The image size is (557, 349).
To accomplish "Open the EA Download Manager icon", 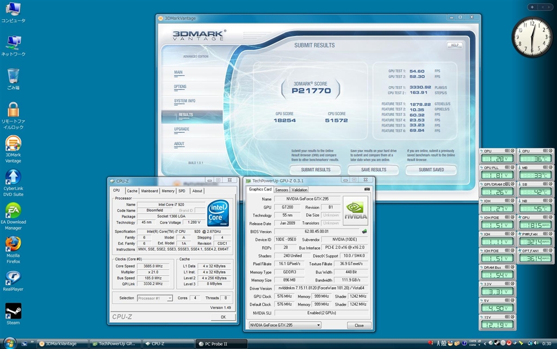I will (13, 210).
